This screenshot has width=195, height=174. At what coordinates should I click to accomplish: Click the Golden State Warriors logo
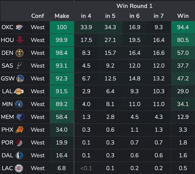click(x=20, y=79)
